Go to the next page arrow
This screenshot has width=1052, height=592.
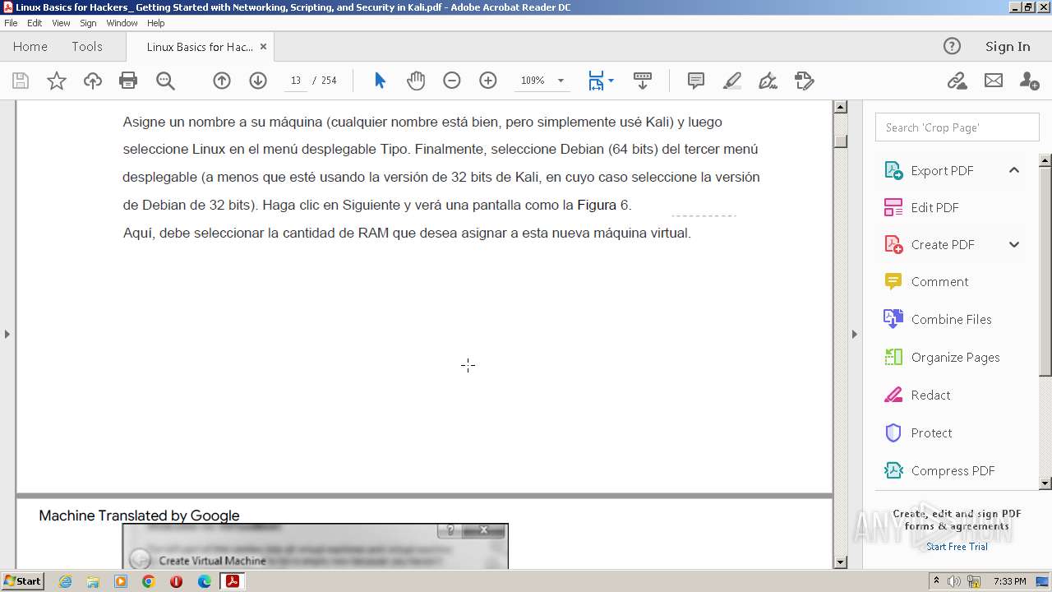click(x=258, y=81)
